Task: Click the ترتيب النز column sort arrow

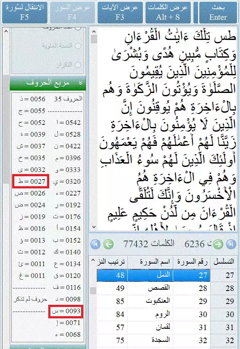Action: (93, 260)
